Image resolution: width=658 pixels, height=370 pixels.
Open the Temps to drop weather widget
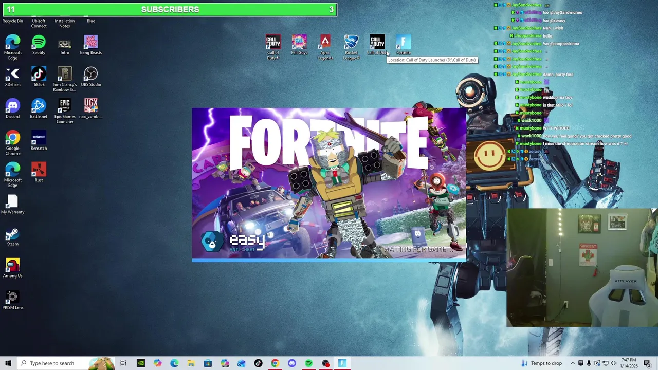tap(542, 363)
